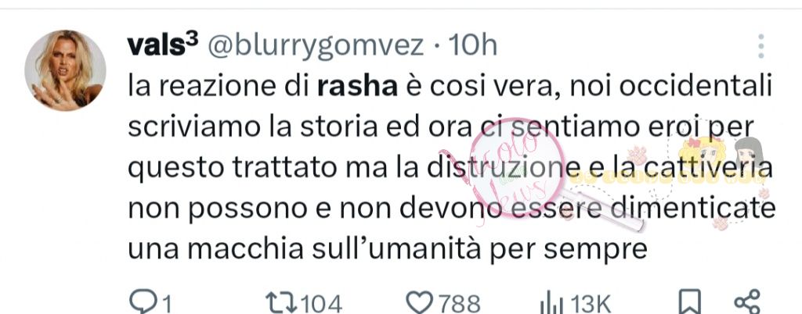Click the retweet count 104
The width and height of the screenshot is (802, 314).
(321, 305)
